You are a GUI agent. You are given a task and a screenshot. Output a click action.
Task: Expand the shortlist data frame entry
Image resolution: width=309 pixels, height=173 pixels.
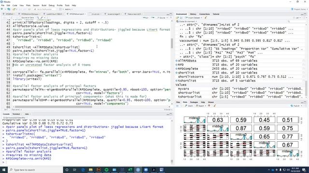[x=177, y=73]
